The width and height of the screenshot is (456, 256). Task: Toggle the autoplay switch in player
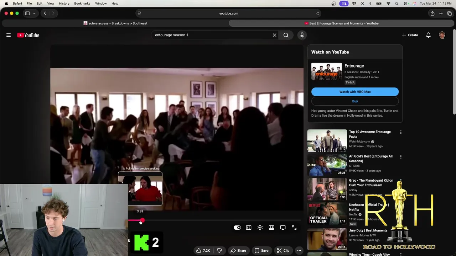click(x=237, y=228)
